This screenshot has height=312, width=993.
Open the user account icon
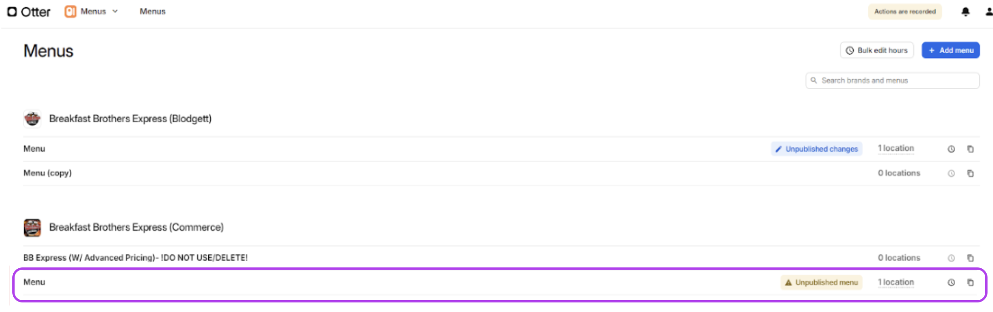988,12
